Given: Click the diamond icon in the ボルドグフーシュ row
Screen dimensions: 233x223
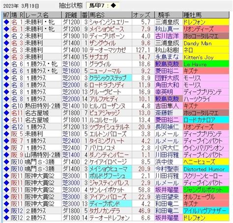Looking at the screenshot, I should tap(6, 176).
